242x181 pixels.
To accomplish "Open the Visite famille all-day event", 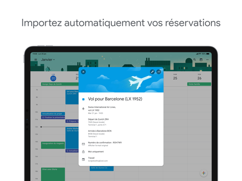I will tap(199, 84).
